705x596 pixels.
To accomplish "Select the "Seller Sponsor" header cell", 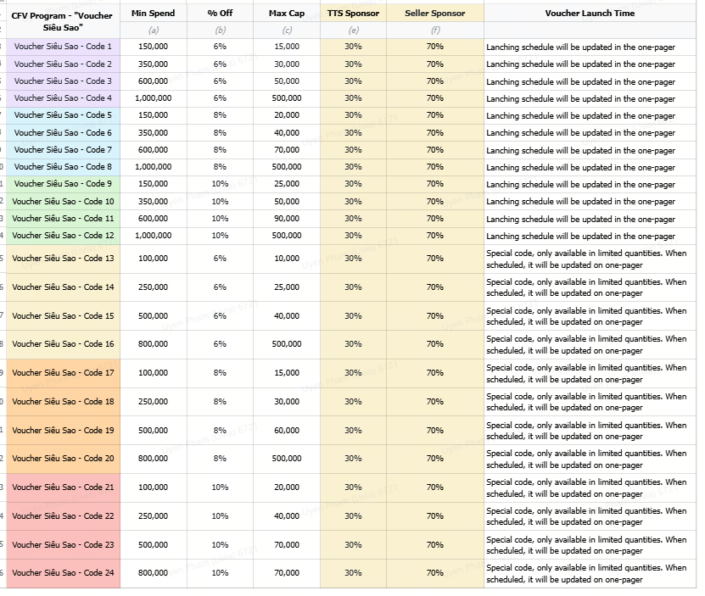I will point(434,14).
